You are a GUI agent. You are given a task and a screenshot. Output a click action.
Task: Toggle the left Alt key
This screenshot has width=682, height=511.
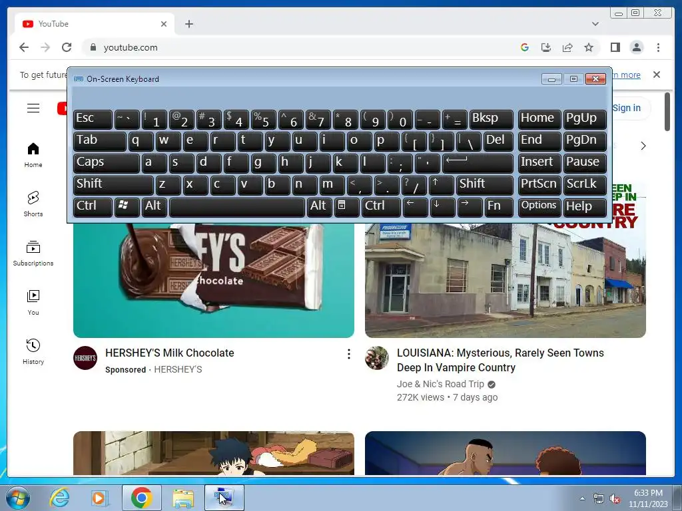154,208
